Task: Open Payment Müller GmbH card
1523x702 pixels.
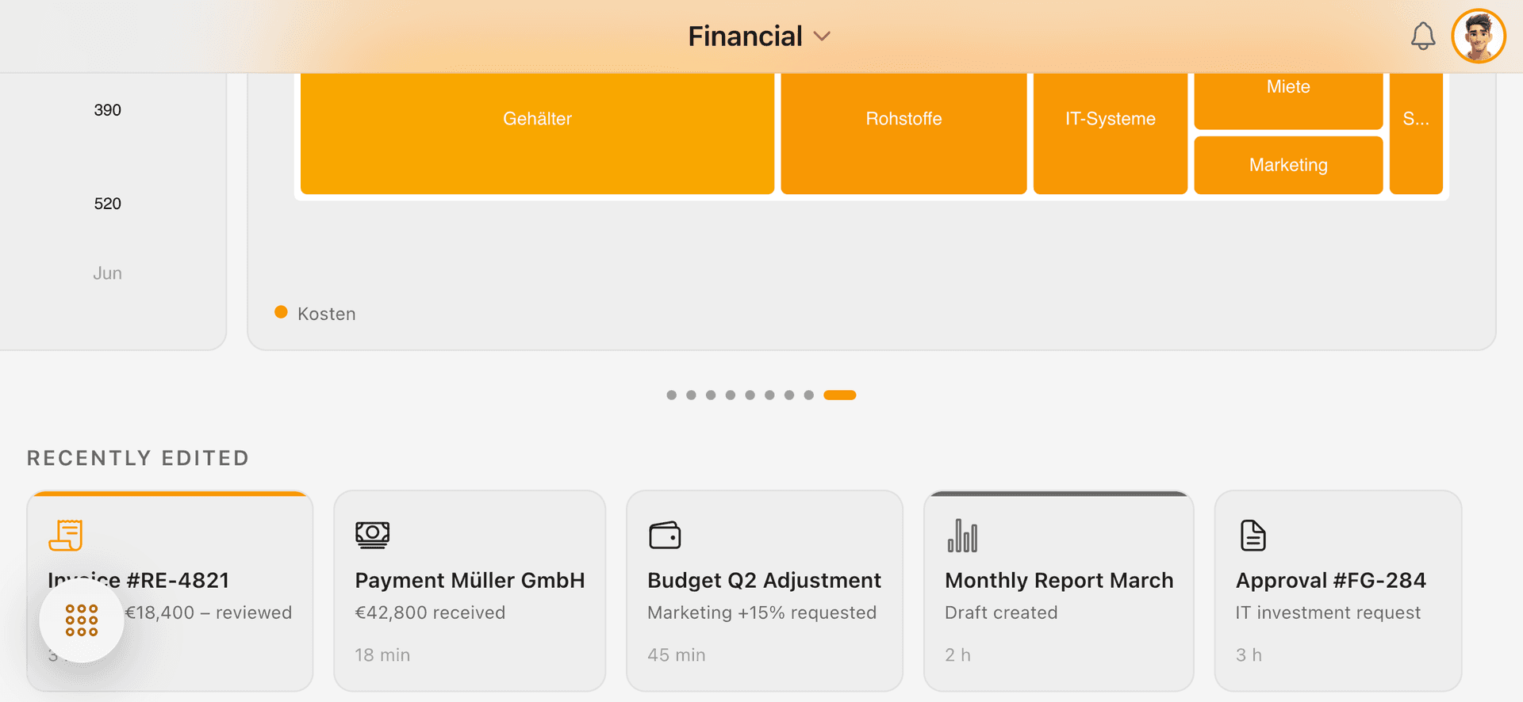Action: click(x=470, y=590)
